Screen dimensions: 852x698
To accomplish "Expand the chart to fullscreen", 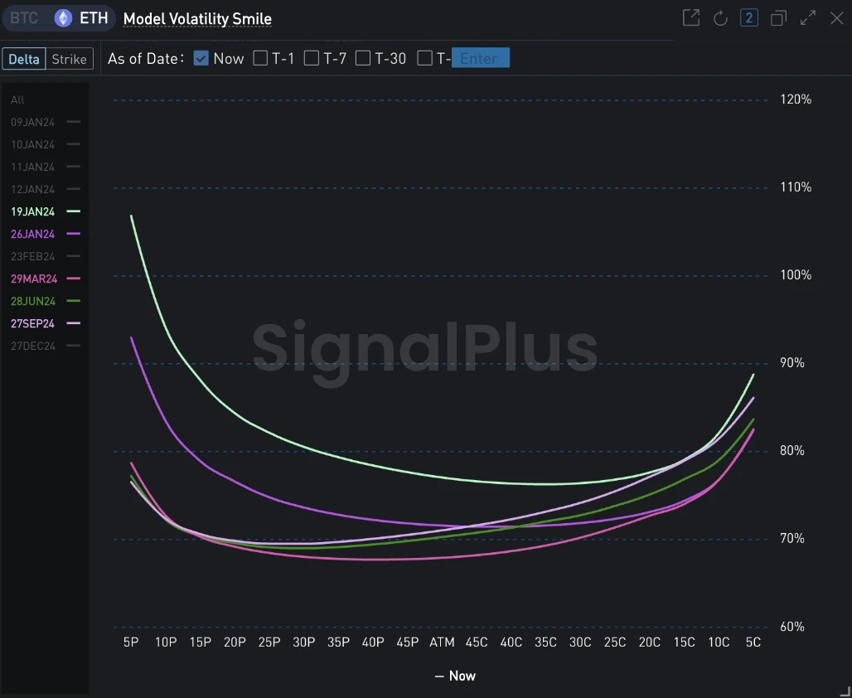I will click(808, 18).
